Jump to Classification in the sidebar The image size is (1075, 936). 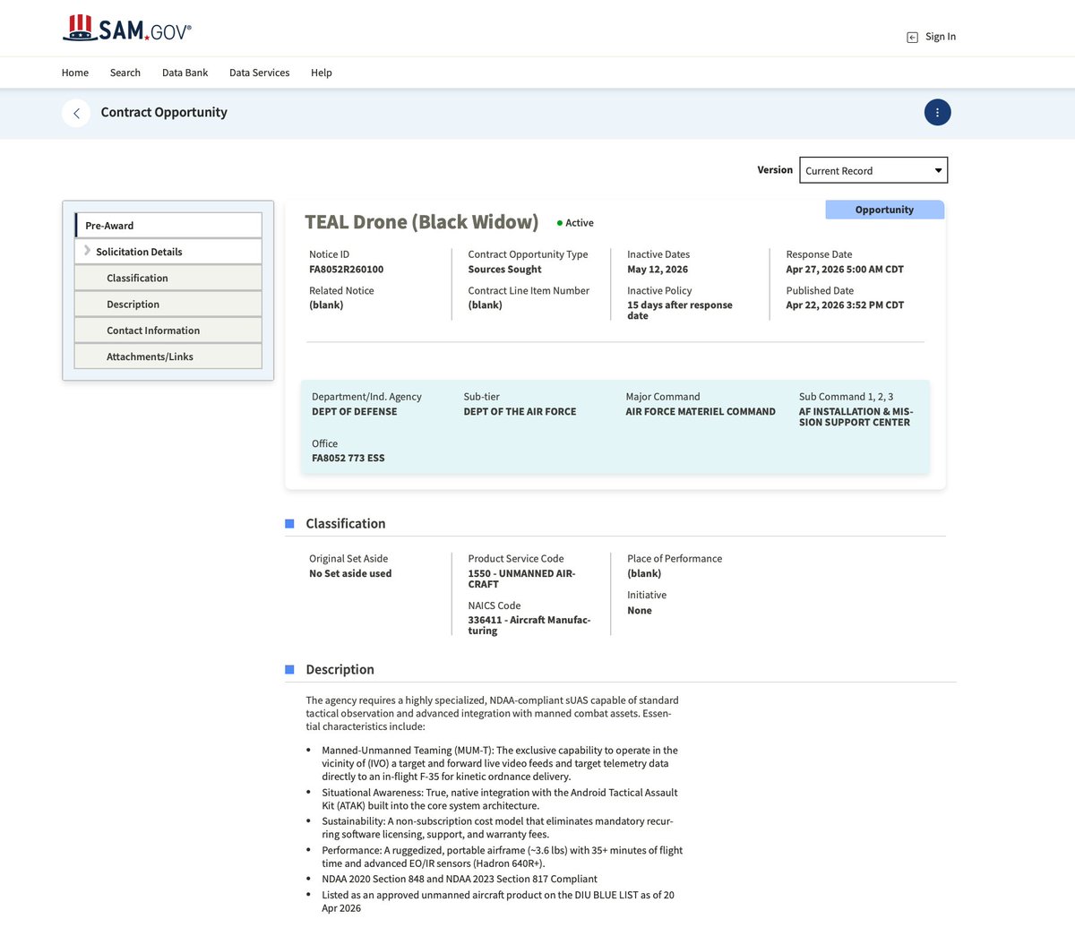click(168, 278)
